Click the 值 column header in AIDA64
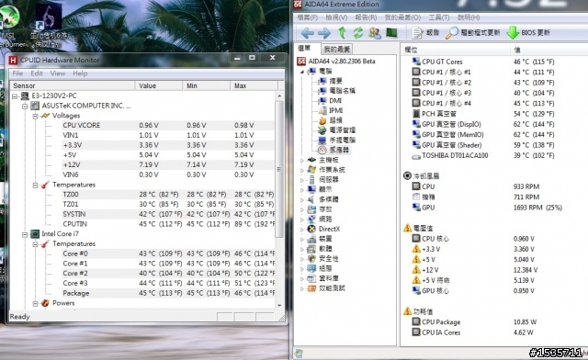 tap(549, 50)
